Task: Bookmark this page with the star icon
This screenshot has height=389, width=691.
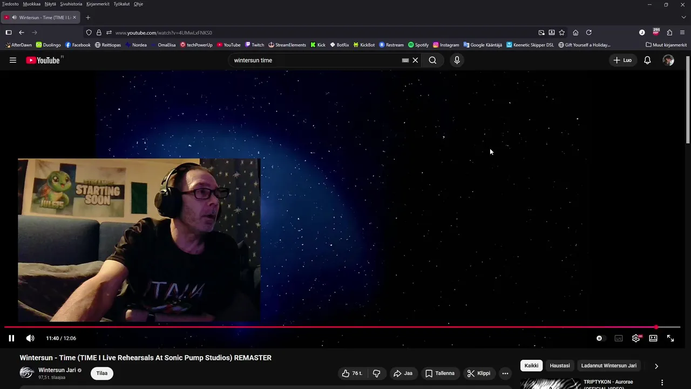Action: click(562, 32)
